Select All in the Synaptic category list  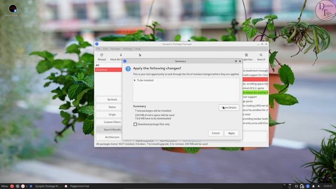click(x=109, y=65)
